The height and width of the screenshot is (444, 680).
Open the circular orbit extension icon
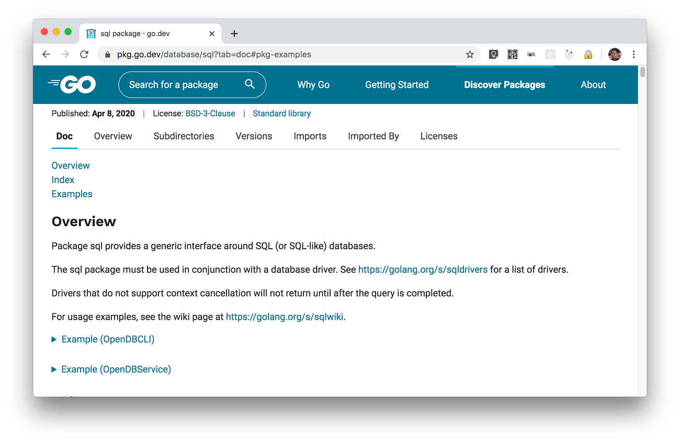pos(569,54)
